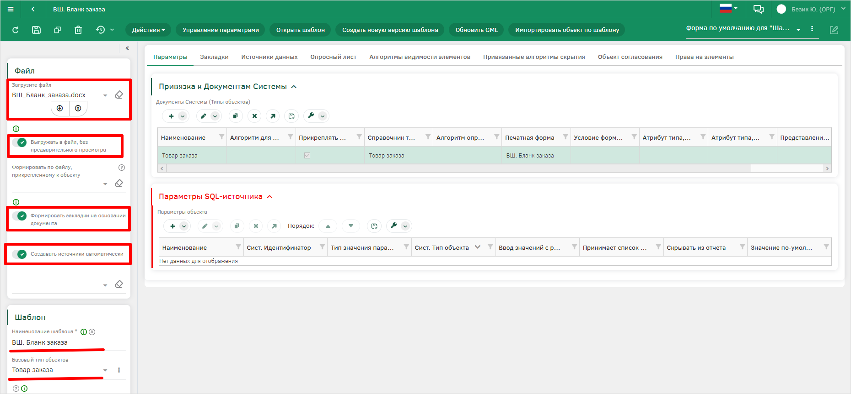The image size is (851, 394).
Task: Collapse the Параметры SQL-источника section
Action: pyautogui.click(x=269, y=197)
